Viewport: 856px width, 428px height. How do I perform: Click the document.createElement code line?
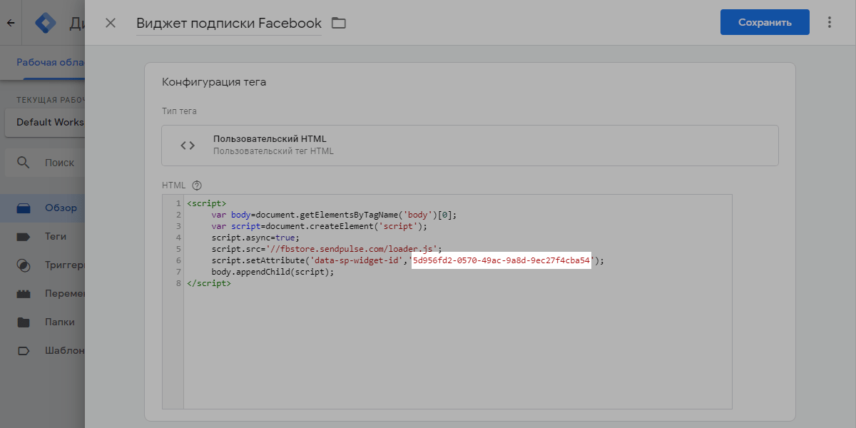319,226
